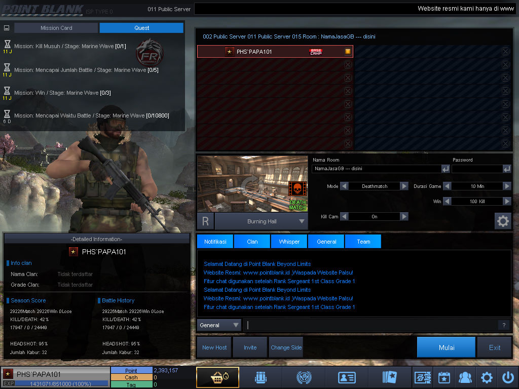519x389 pixels.
Task: Click hourglass of Kill Musuh mission
Action: [x=7, y=44]
